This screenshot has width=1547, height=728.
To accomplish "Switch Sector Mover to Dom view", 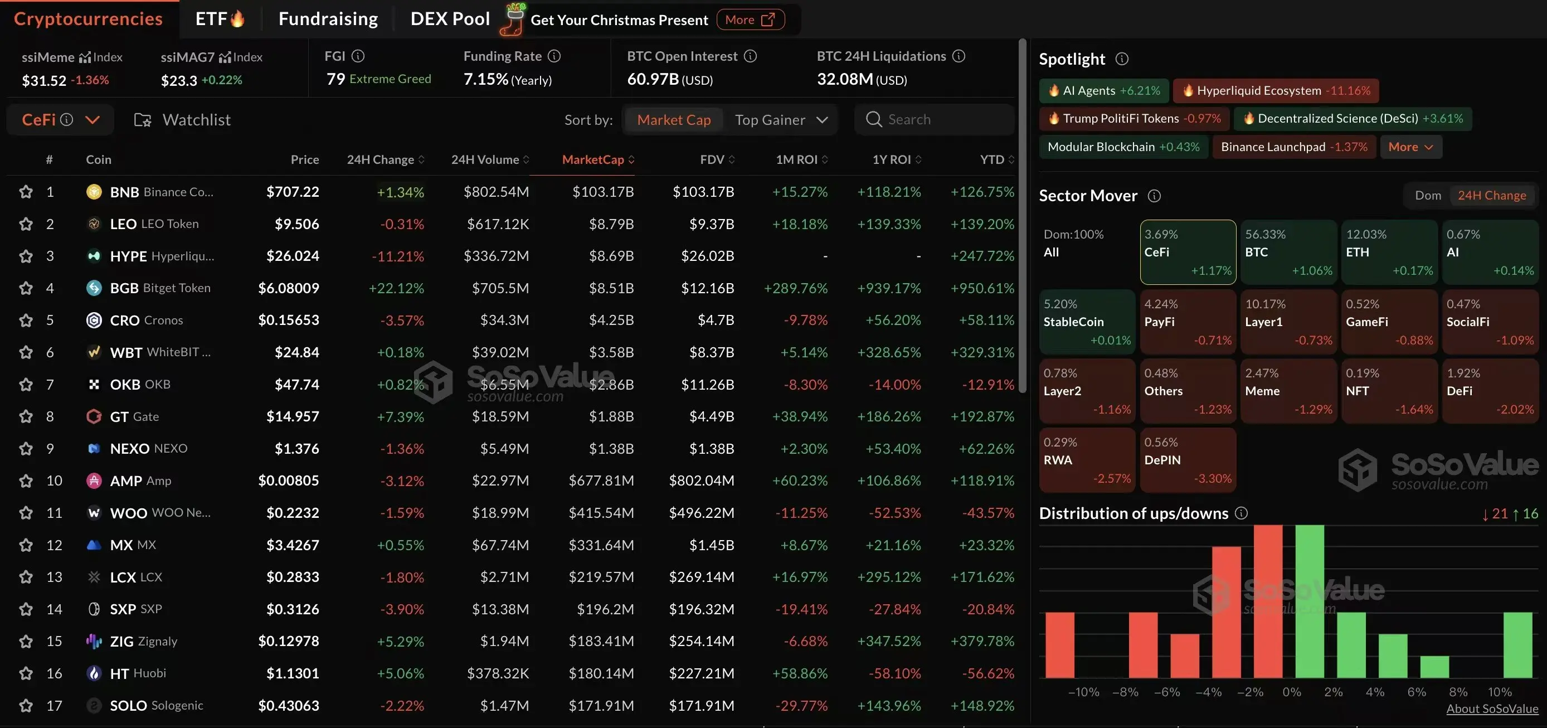I will [1428, 195].
